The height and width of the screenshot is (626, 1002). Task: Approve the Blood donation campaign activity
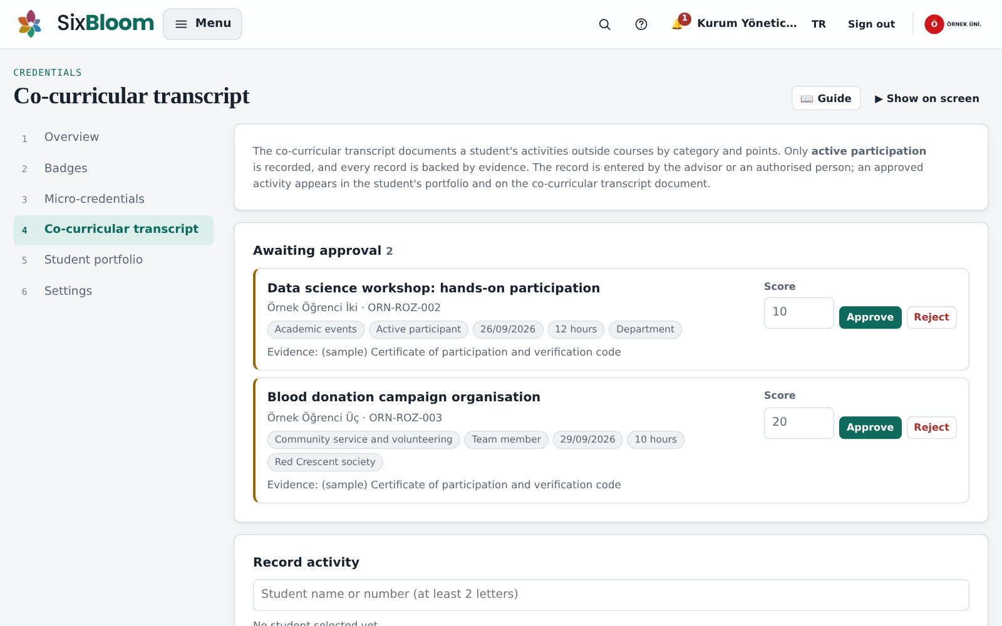pyautogui.click(x=870, y=428)
